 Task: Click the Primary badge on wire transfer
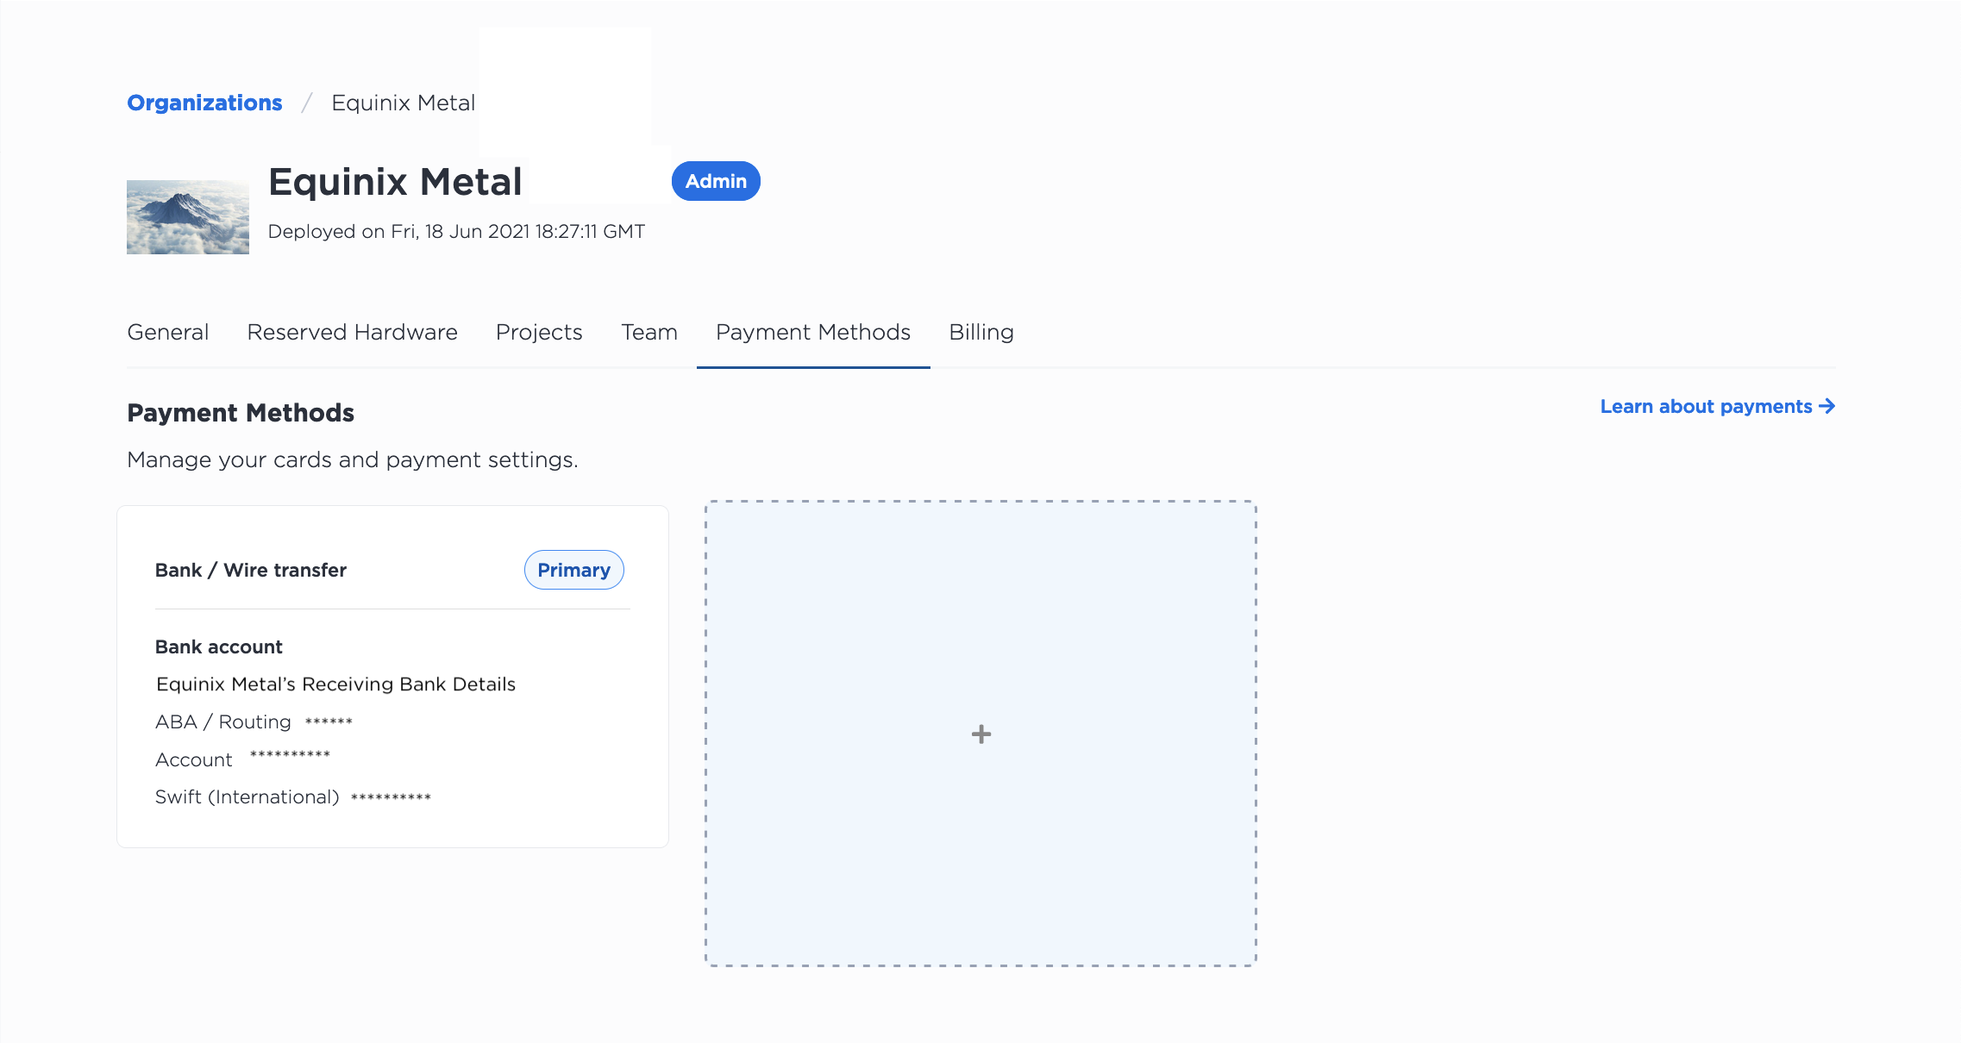[x=573, y=570]
